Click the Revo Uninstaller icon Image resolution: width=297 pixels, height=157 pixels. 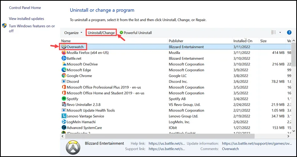tap(64, 105)
